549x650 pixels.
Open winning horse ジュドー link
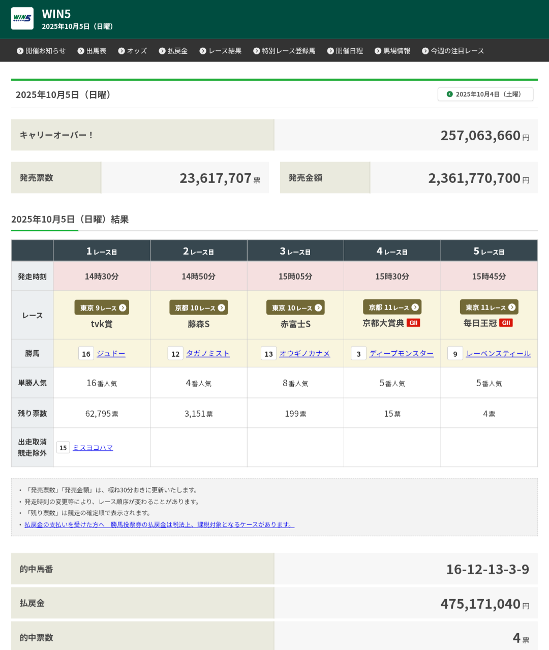point(111,354)
